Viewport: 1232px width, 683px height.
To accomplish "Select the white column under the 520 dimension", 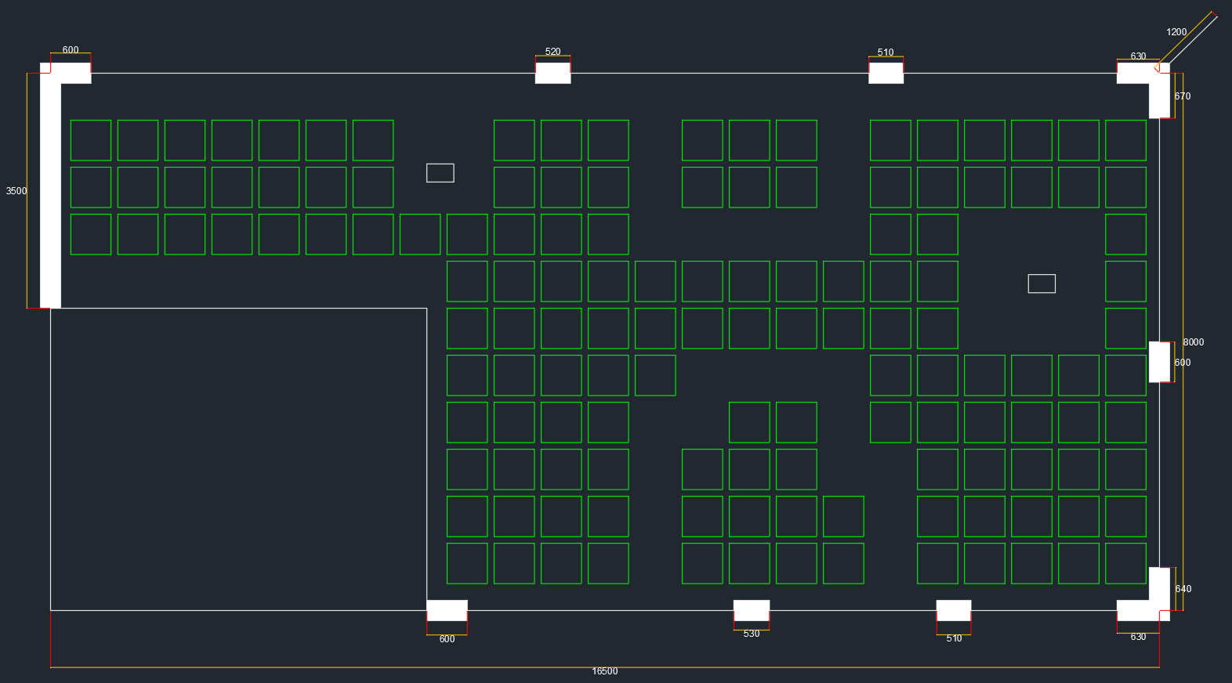I will point(553,73).
